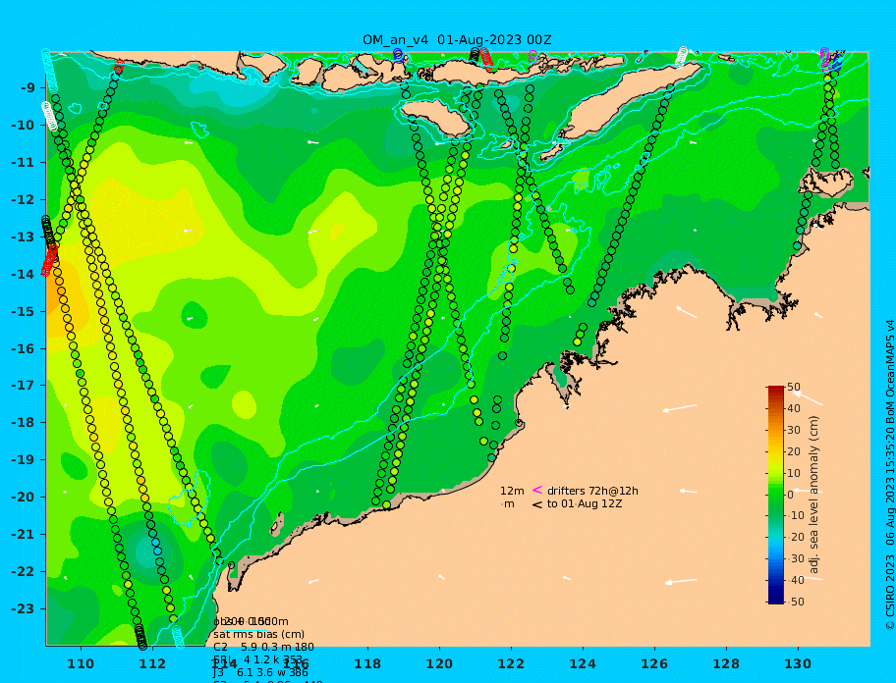The image size is (896, 683).
Task: Click the 'C2 5.9 0.3 m 180' stats row
Action: pyautogui.click(x=263, y=647)
